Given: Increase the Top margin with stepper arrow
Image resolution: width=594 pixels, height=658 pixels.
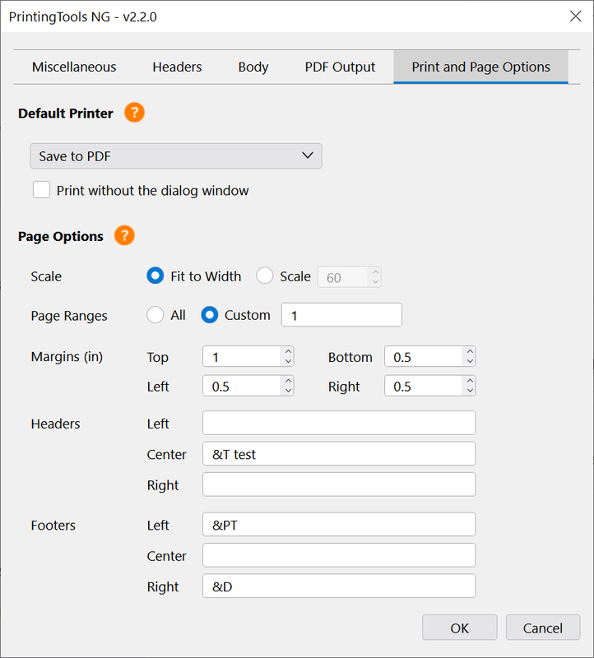Looking at the screenshot, I should point(288,352).
